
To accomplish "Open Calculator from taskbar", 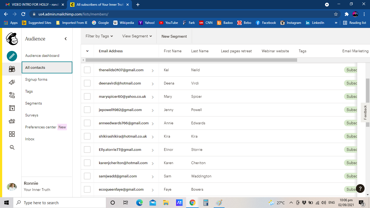I will click(206, 203).
